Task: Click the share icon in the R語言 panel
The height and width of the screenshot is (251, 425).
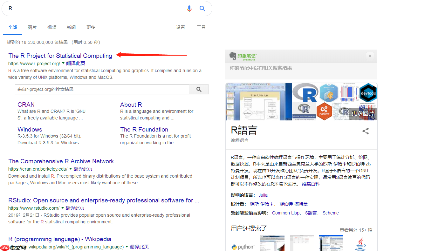Action: tap(365, 131)
